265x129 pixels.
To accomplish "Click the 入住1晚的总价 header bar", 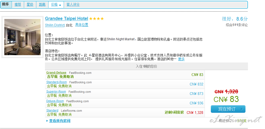I will point(146,66).
